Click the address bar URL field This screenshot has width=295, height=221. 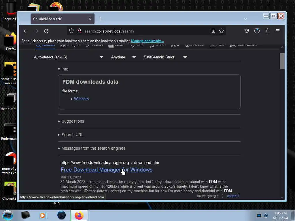(147, 31)
